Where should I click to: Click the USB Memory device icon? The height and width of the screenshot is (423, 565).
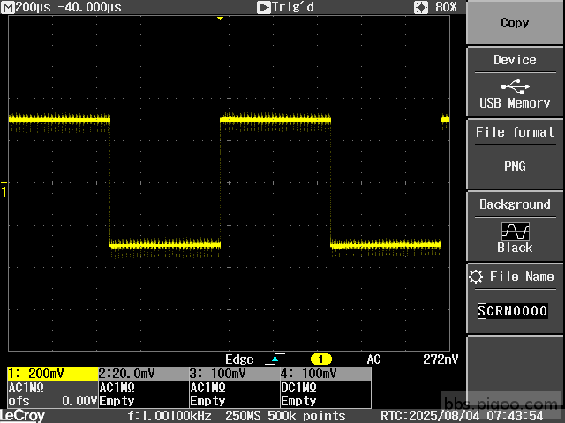[515, 86]
